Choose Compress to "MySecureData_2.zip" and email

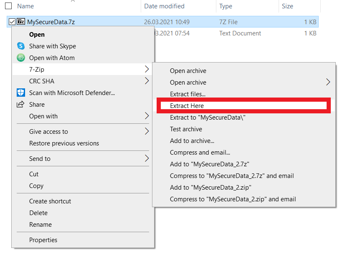[244, 199]
